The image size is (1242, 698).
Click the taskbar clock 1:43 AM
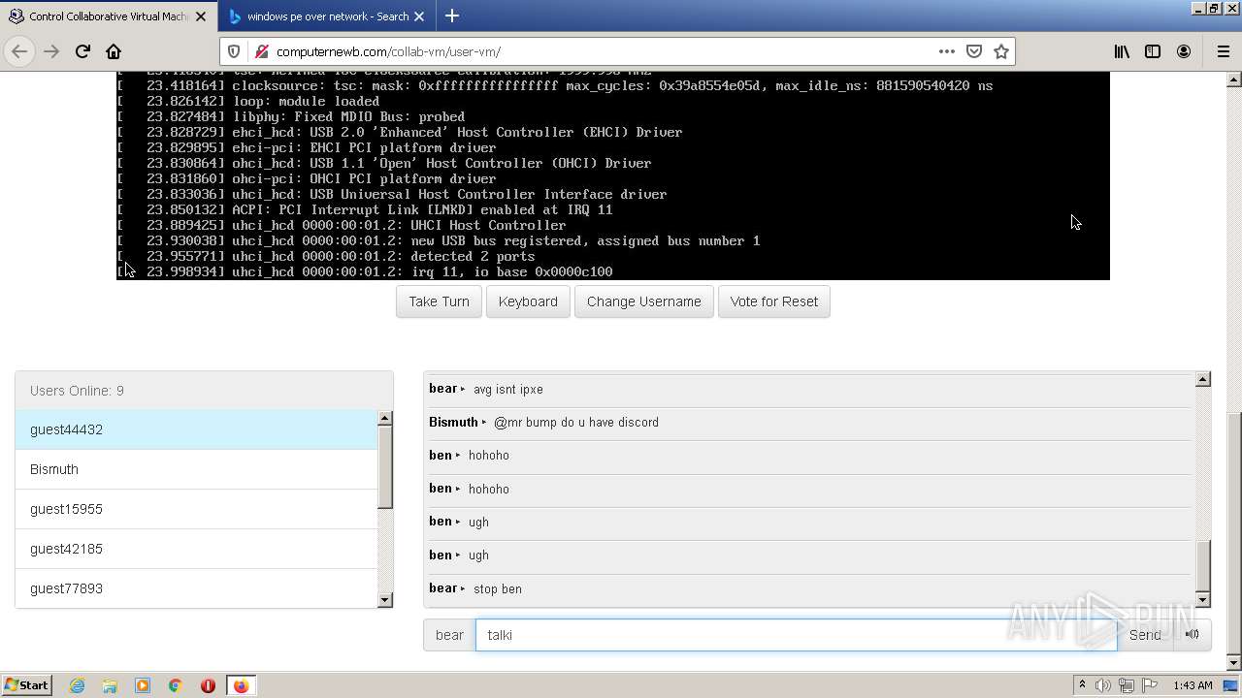(1193, 685)
